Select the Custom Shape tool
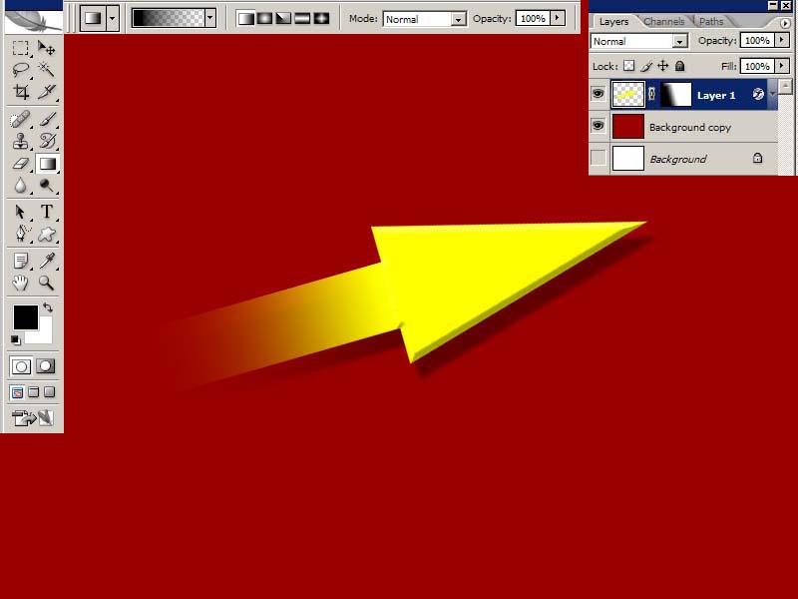Screen dimensions: 798x599 [46, 234]
